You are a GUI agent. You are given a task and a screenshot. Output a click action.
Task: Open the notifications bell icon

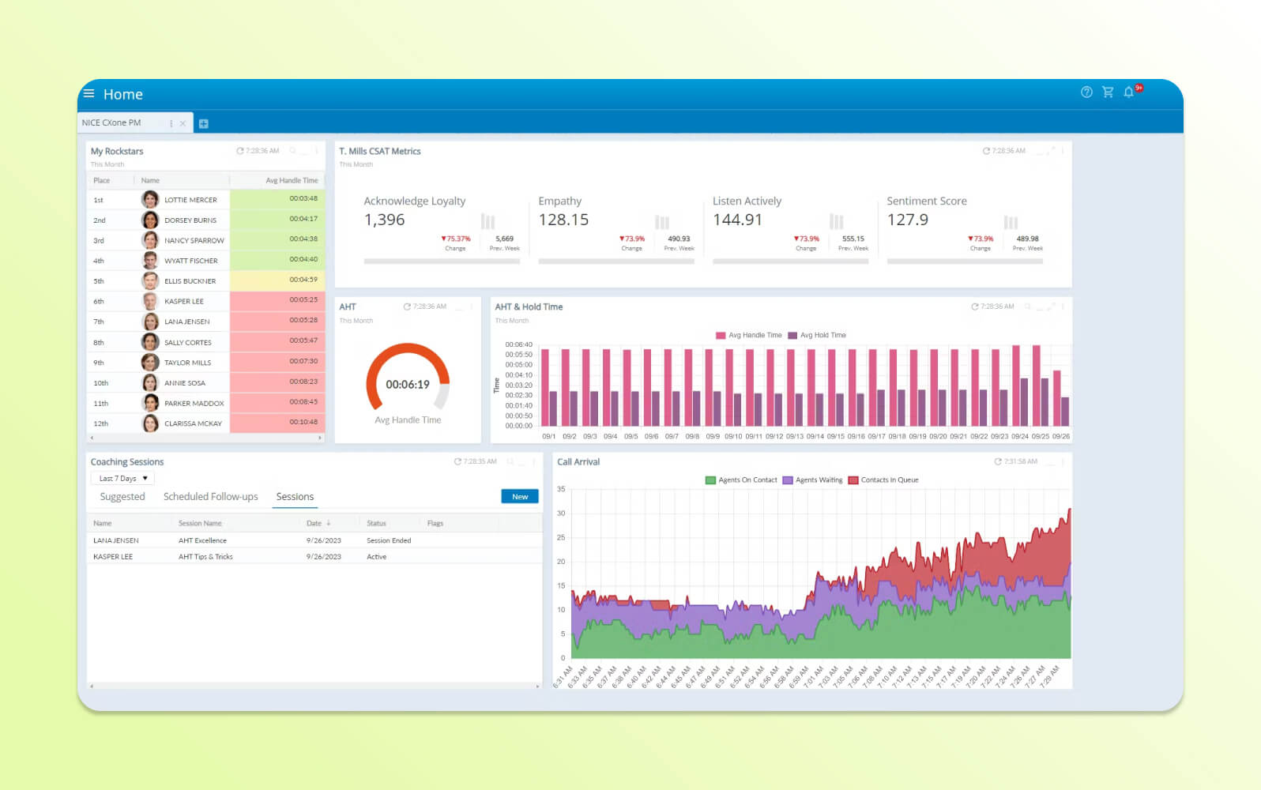pyautogui.click(x=1129, y=92)
